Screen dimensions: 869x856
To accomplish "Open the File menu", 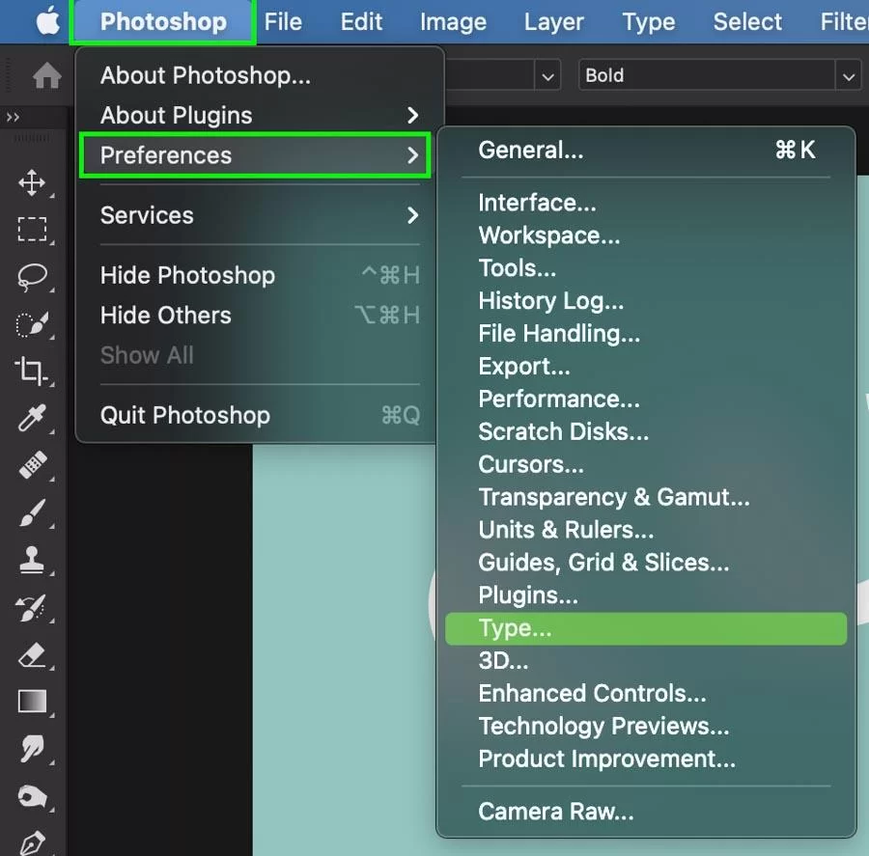I will 283,22.
